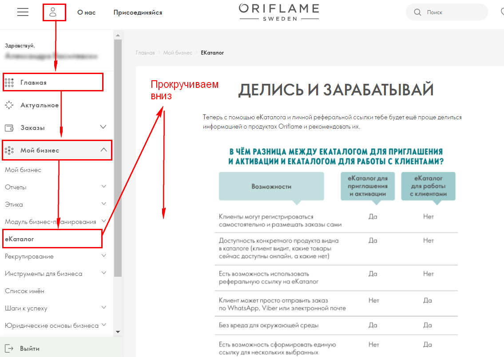504x357 pixels.
Task: Go to Мой бизнес breadcrumb link
Action: 178,53
